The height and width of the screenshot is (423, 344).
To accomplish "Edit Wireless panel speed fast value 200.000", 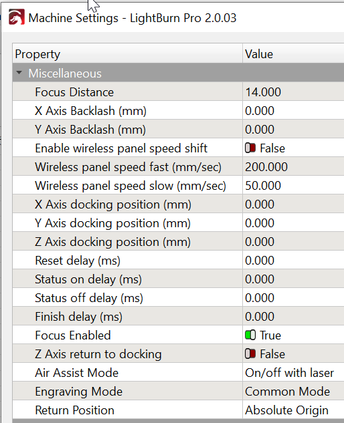I will coord(293,166).
